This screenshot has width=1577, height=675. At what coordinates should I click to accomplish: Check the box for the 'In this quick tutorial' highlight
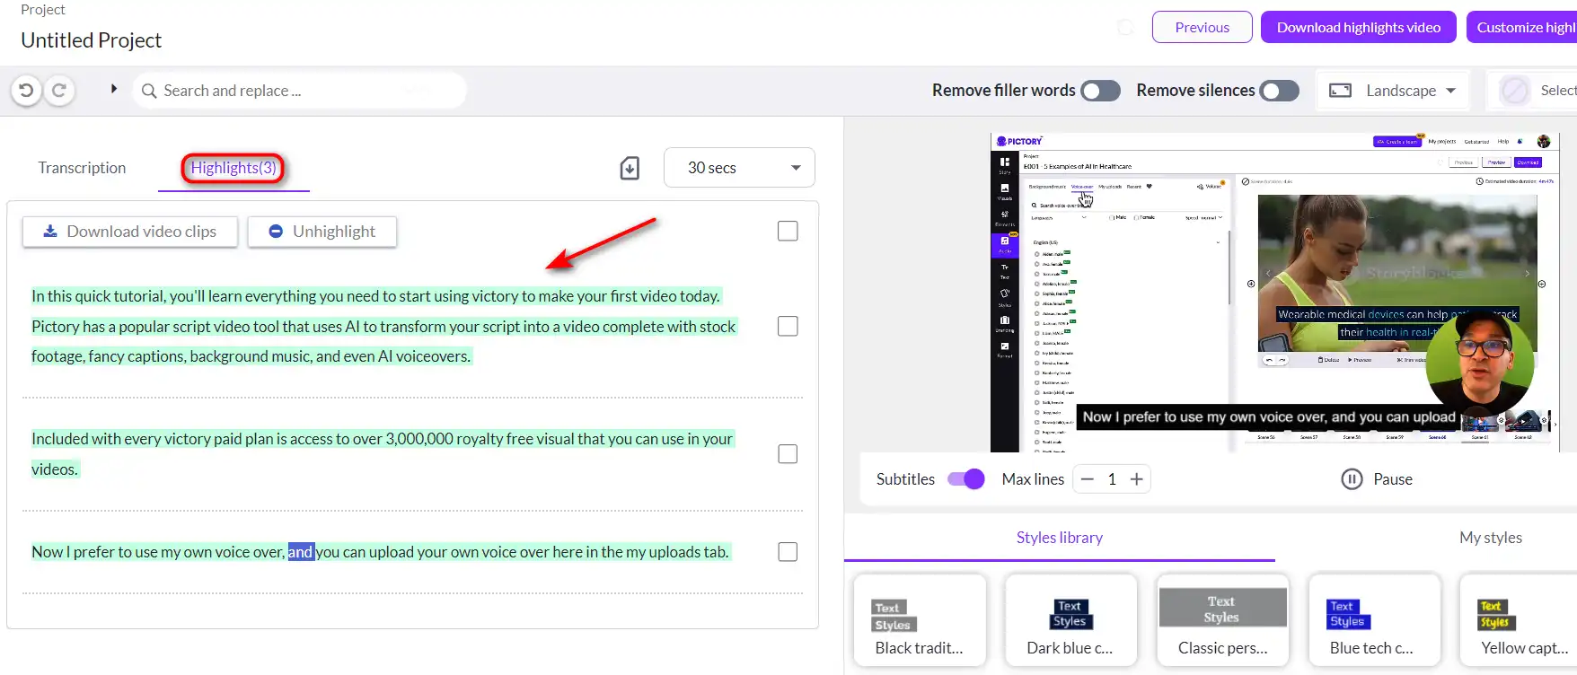coord(788,326)
